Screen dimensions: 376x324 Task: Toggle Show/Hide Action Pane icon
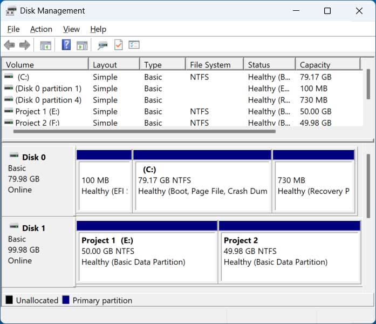coord(82,45)
